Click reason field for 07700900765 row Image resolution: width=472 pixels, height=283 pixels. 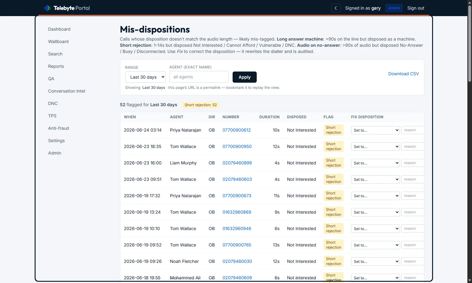tap(413, 245)
